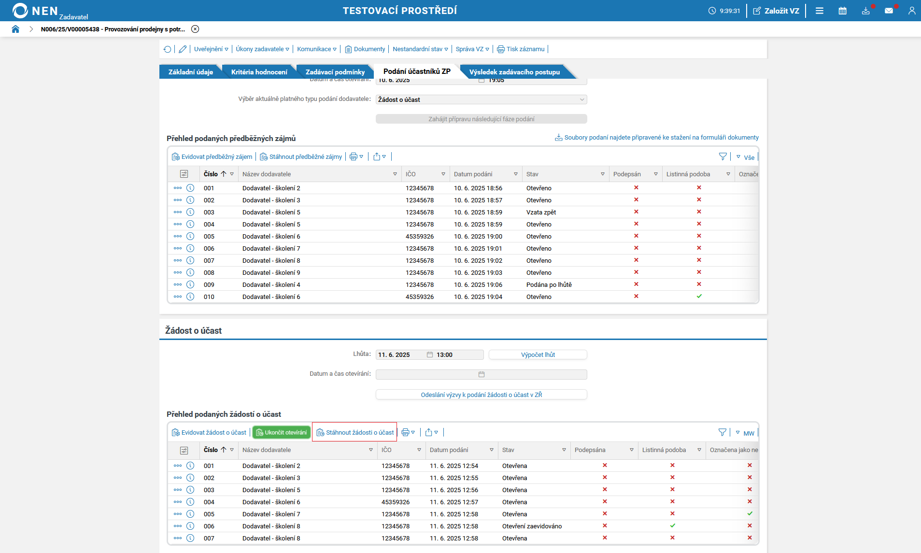921x553 pixels.
Task: Open Podepsána column filter in second table
Action: click(632, 450)
